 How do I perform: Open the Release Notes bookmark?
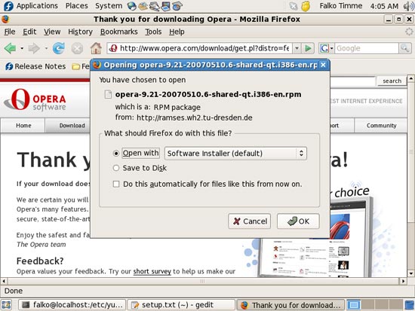coord(35,66)
